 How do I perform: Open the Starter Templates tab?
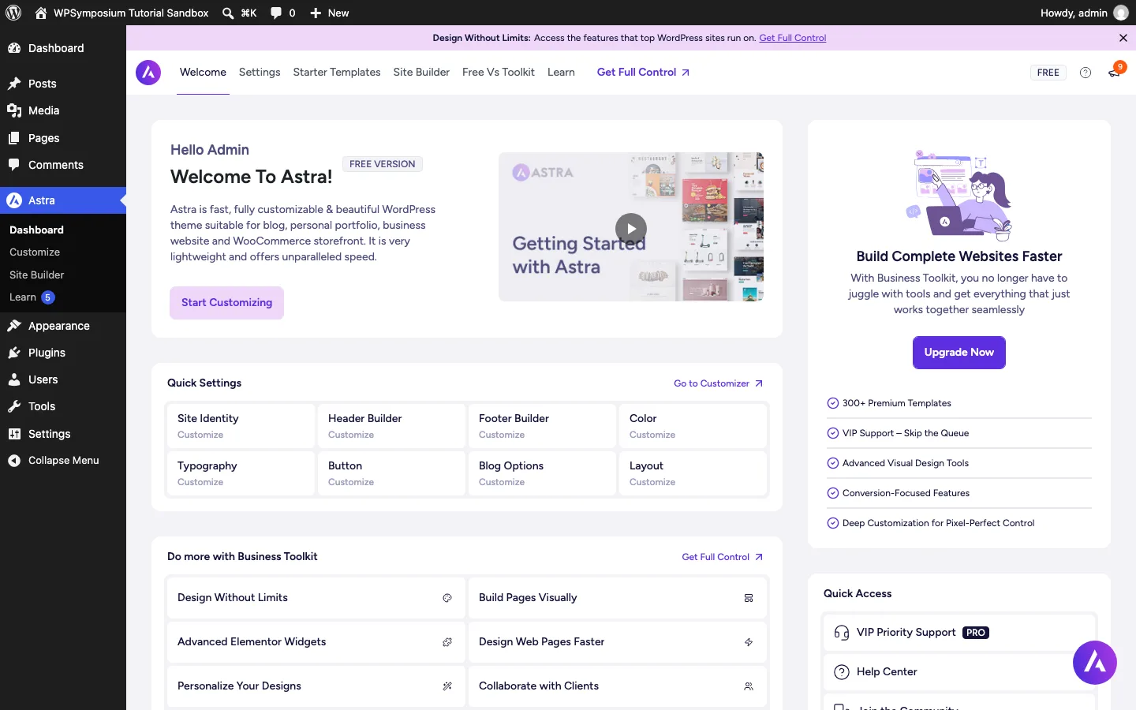337,73
